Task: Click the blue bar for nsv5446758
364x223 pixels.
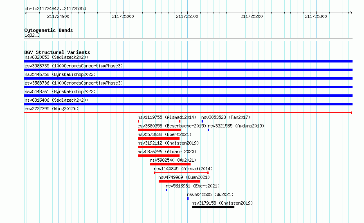Action: tap(188, 78)
